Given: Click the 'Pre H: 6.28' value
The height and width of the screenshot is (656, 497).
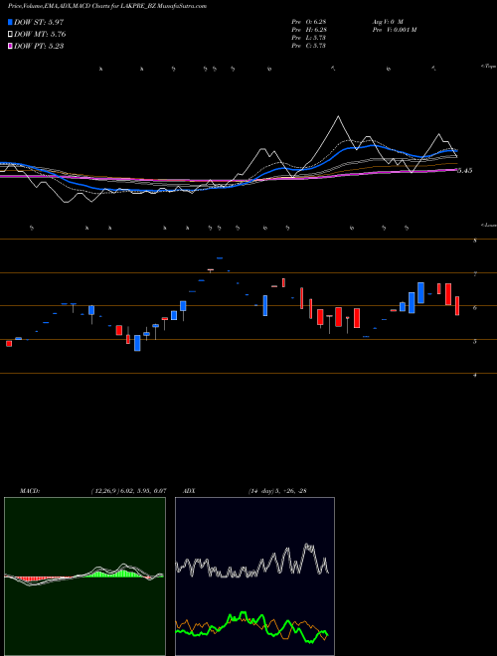Looking at the screenshot, I should 309,30.
